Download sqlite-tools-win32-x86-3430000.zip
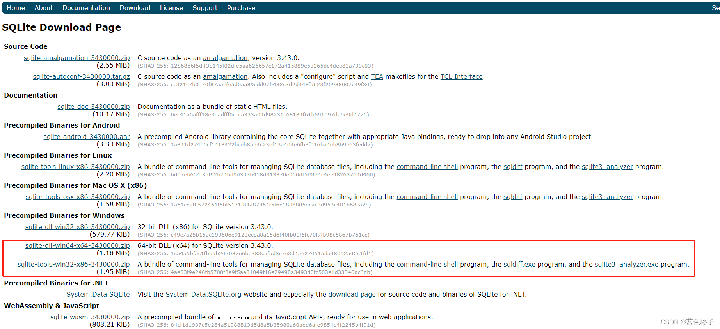The width and height of the screenshot is (720, 329). pos(73,264)
